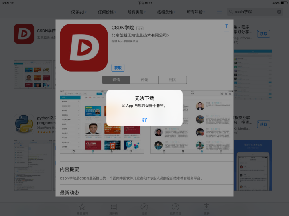Screen dimensions: 289x216
Task: Tap the Wi-Fi icon in status bar
Action: coord(12,3)
